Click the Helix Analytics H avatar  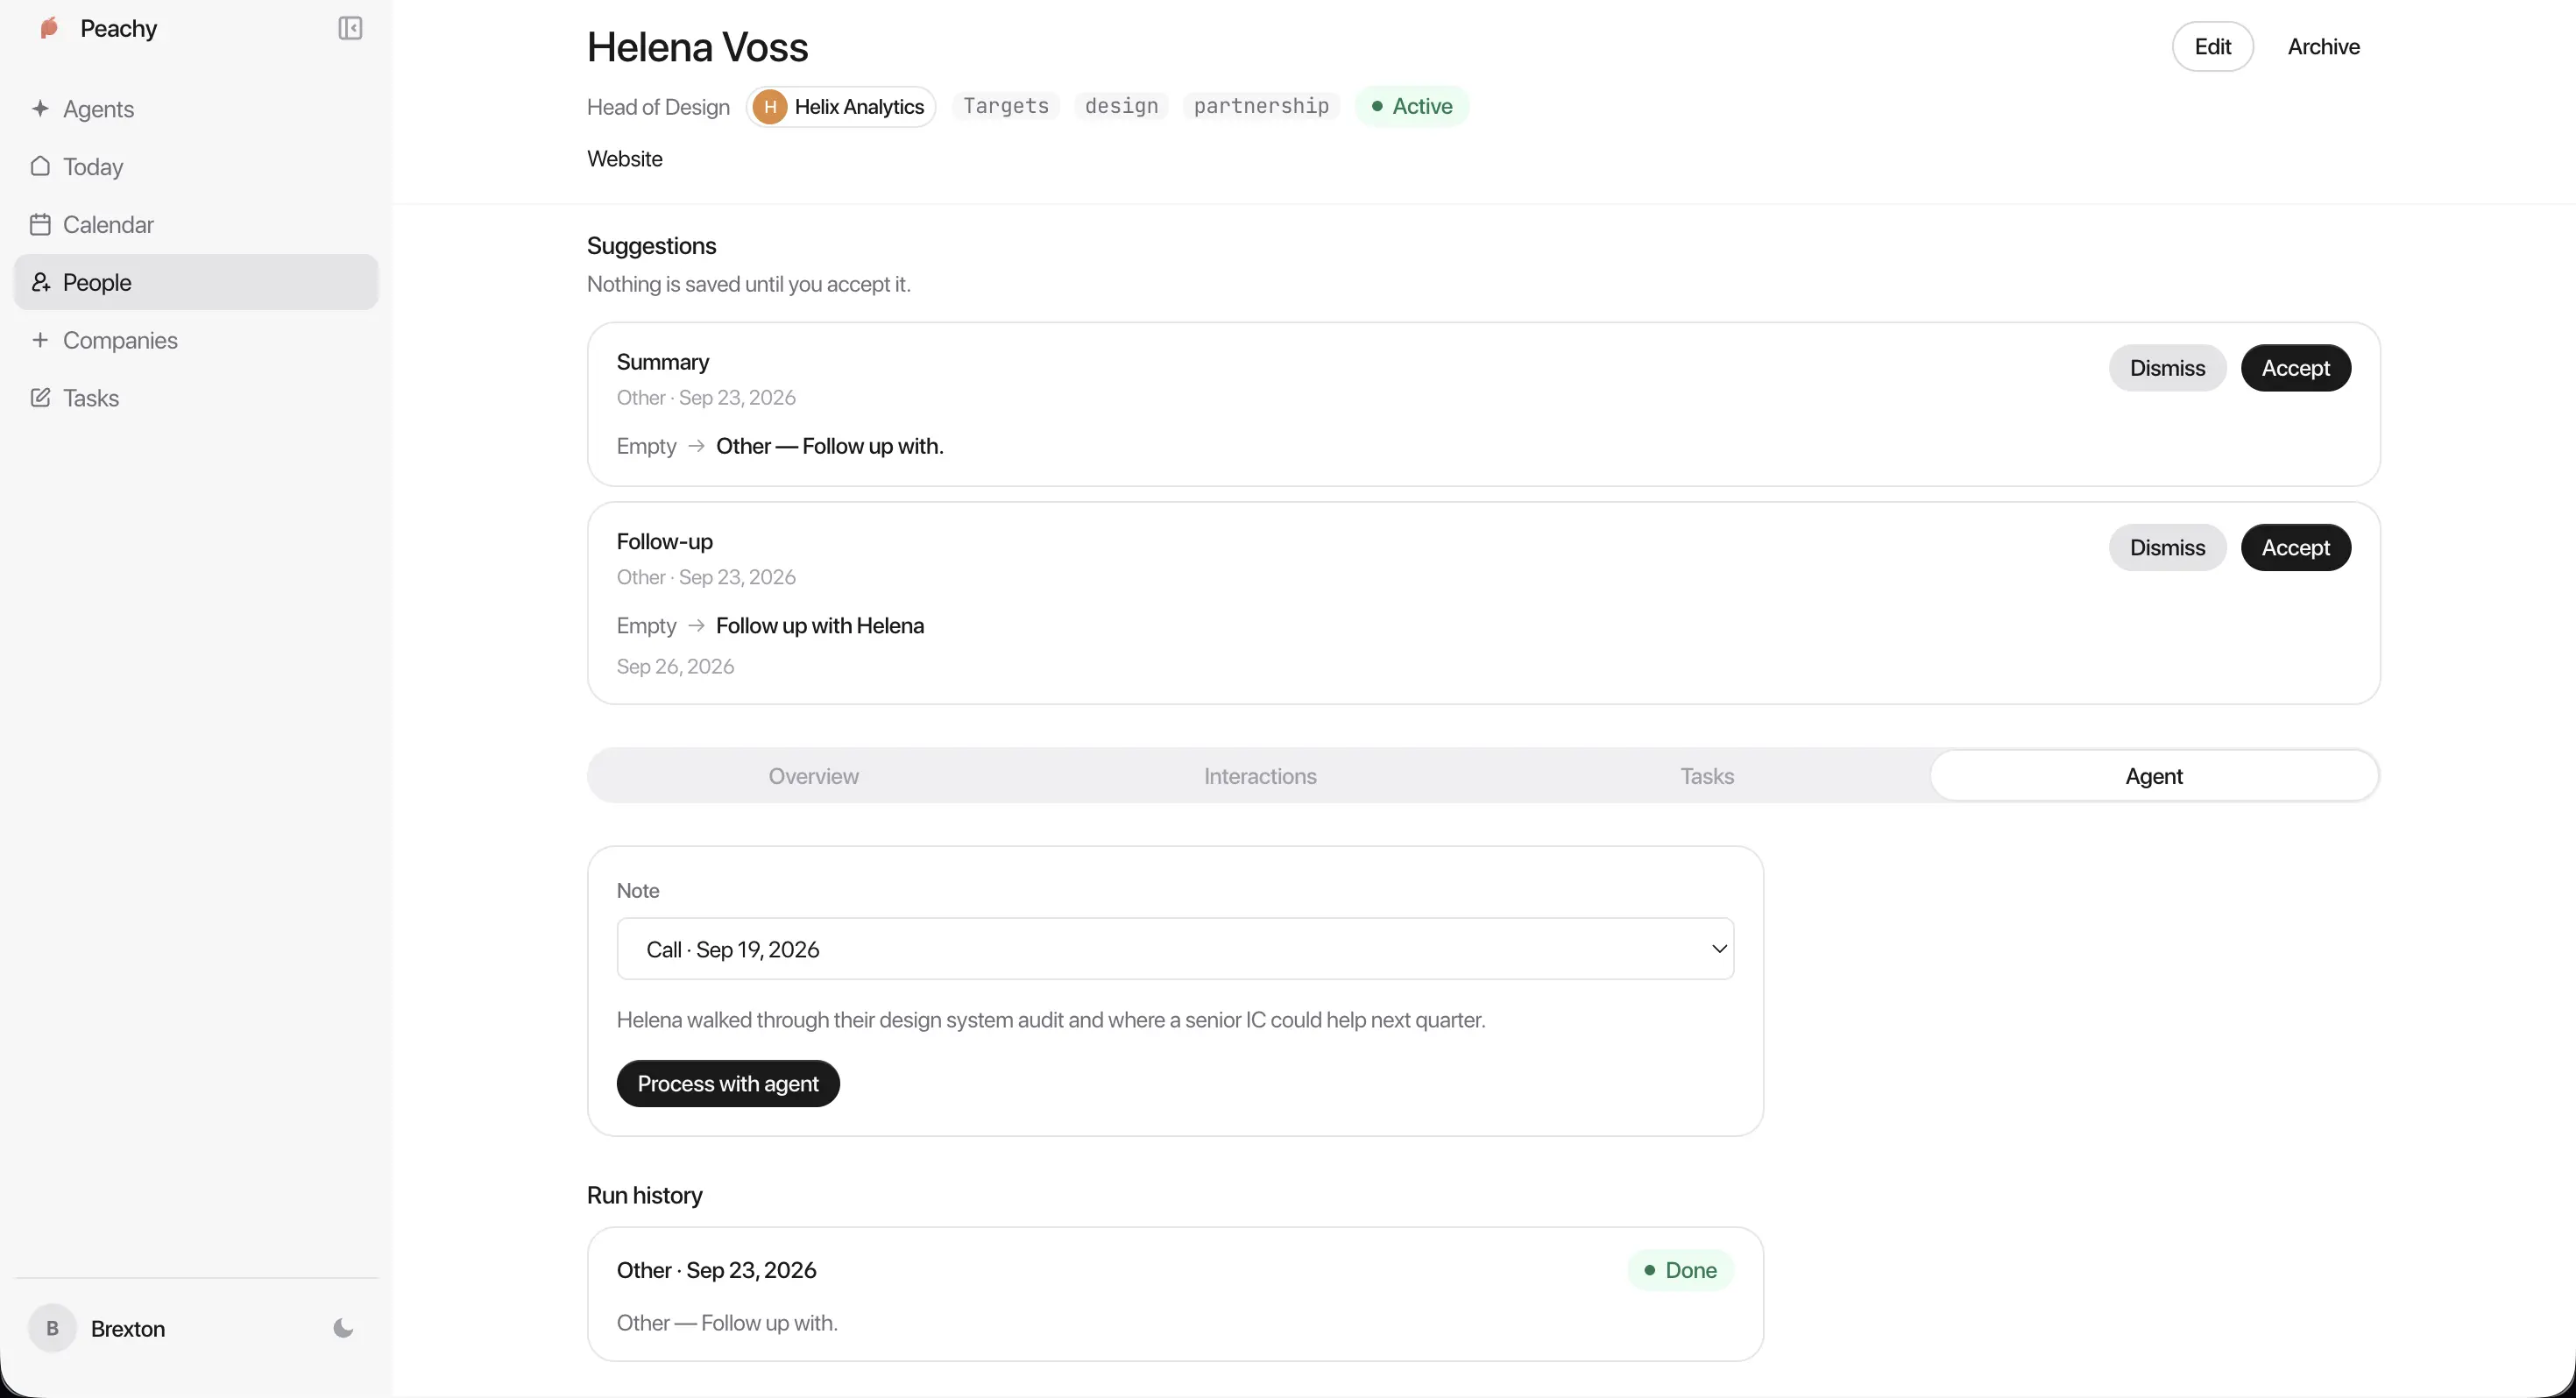(x=769, y=107)
